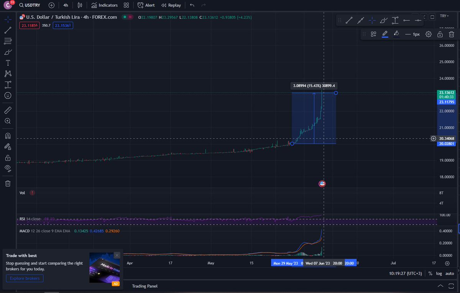This screenshot has height=293, width=460.
Task: Open the Fibonacci retracement tools in left sidebar
Action: [x=8, y=41]
